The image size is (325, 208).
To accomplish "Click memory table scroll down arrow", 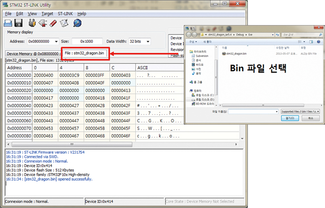I will [242, 139].
